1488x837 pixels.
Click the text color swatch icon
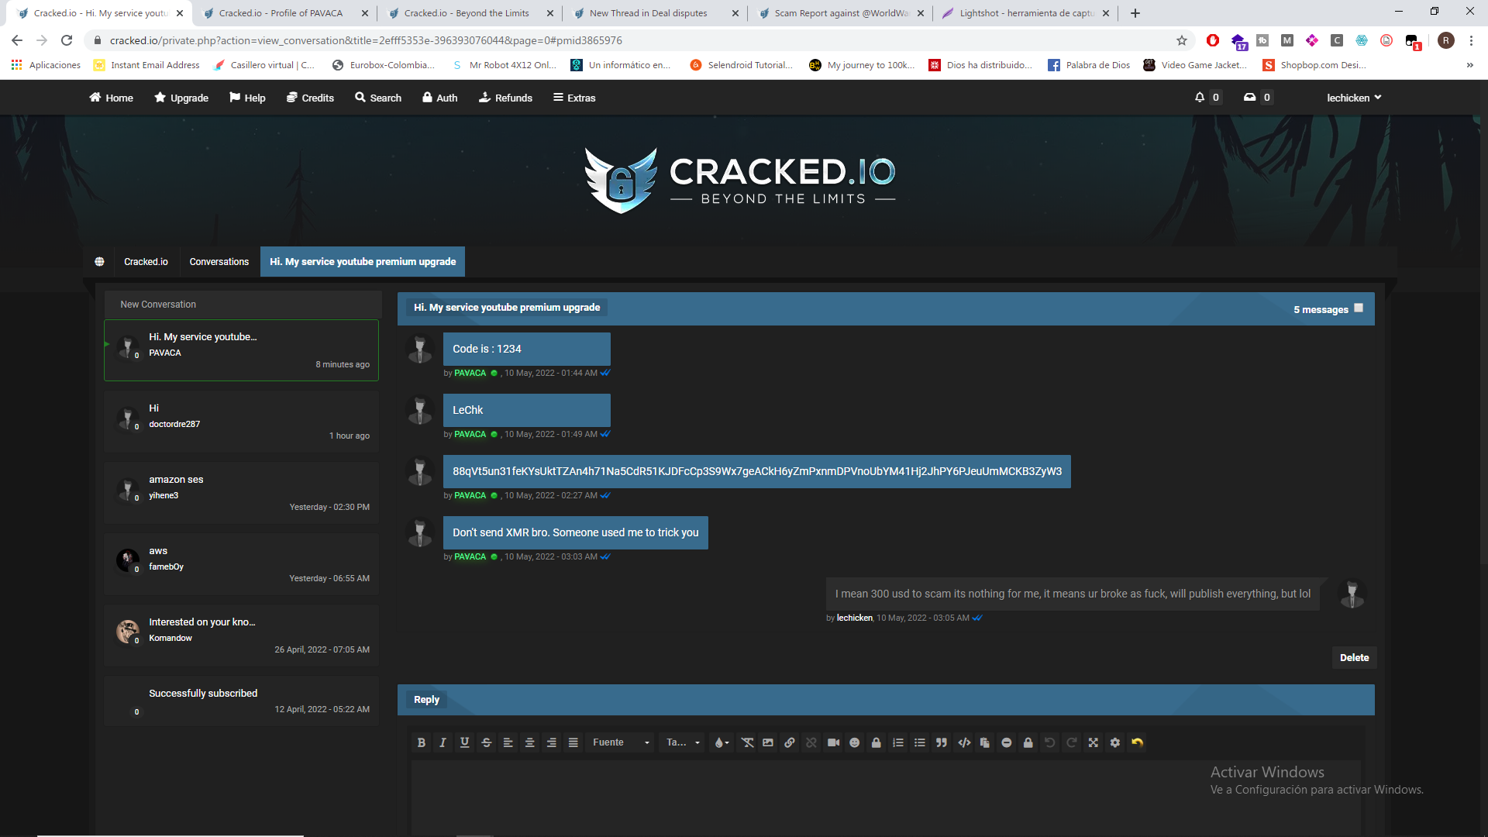[721, 742]
